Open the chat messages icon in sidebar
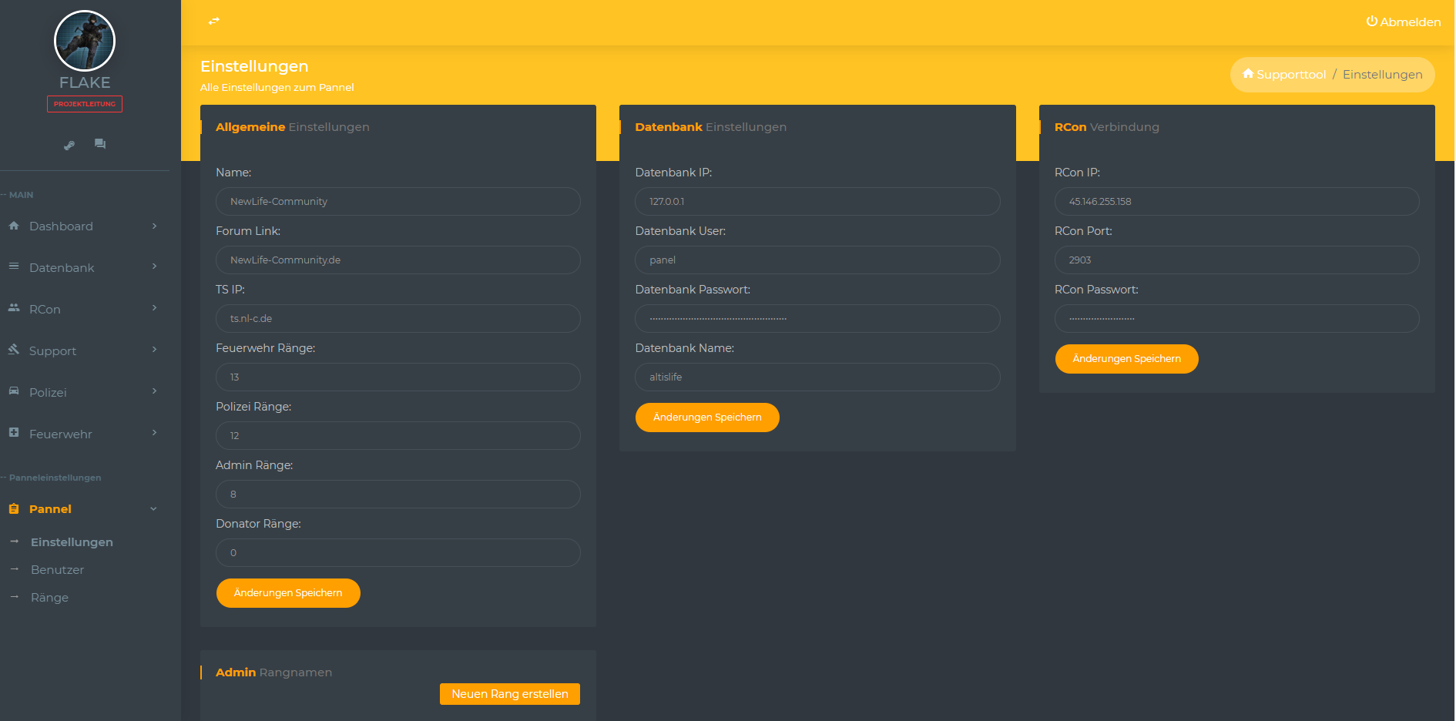This screenshot has width=1456, height=721. (100, 144)
